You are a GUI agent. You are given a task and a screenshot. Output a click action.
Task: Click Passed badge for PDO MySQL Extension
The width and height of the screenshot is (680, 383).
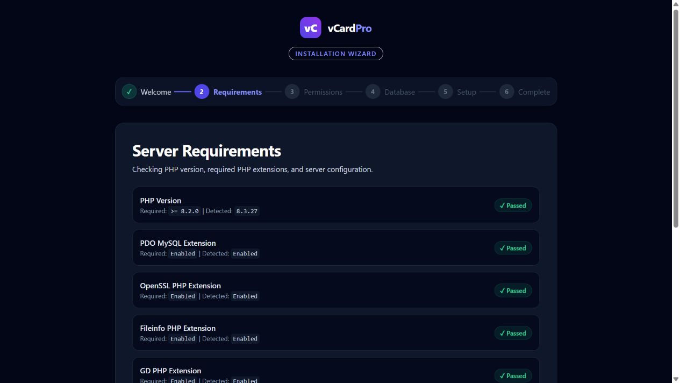click(513, 248)
